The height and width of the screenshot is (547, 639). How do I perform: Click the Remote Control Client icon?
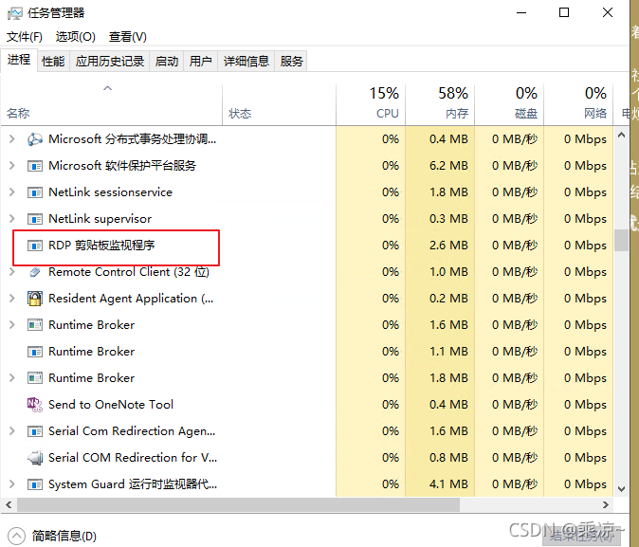click(x=35, y=272)
